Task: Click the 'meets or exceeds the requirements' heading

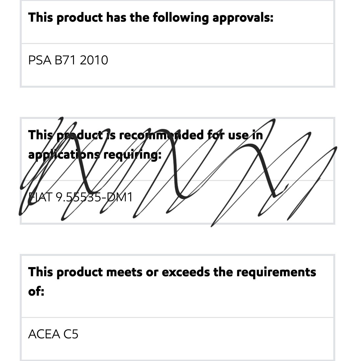Action: [211, 272]
